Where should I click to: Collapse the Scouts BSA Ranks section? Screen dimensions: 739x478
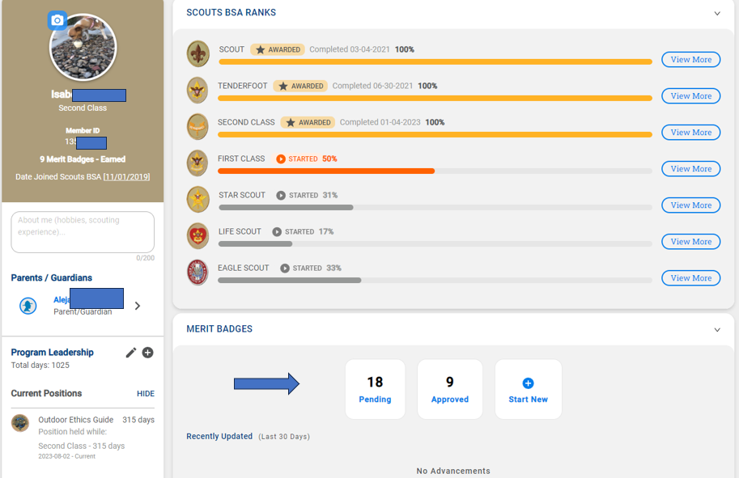[717, 13]
